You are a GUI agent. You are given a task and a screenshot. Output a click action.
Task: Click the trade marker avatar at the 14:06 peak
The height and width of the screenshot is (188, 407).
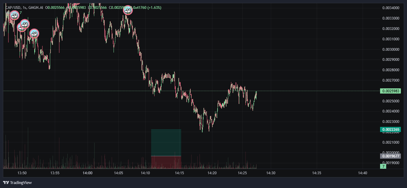point(128,10)
